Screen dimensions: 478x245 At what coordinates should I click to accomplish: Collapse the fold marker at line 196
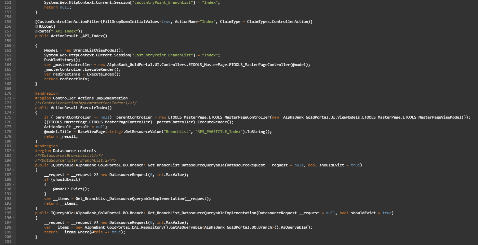click(x=13, y=218)
